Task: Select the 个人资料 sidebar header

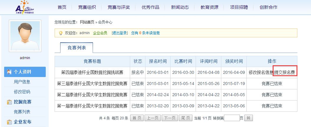Action: click(x=25, y=72)
